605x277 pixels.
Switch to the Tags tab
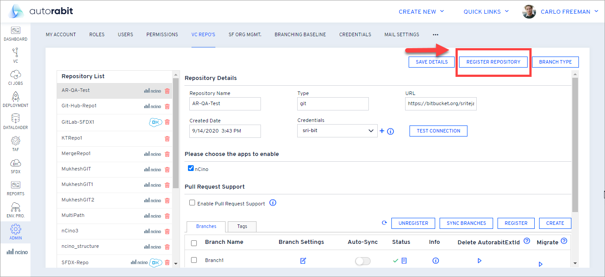click(242, 226)
